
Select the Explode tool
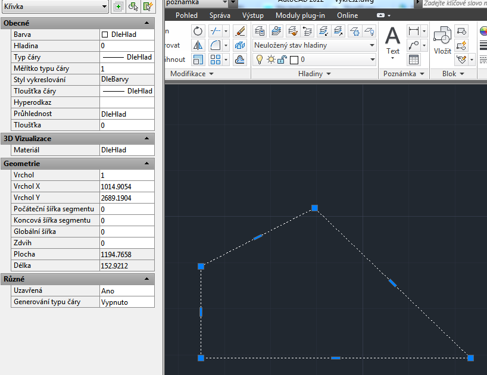[240, 45]
